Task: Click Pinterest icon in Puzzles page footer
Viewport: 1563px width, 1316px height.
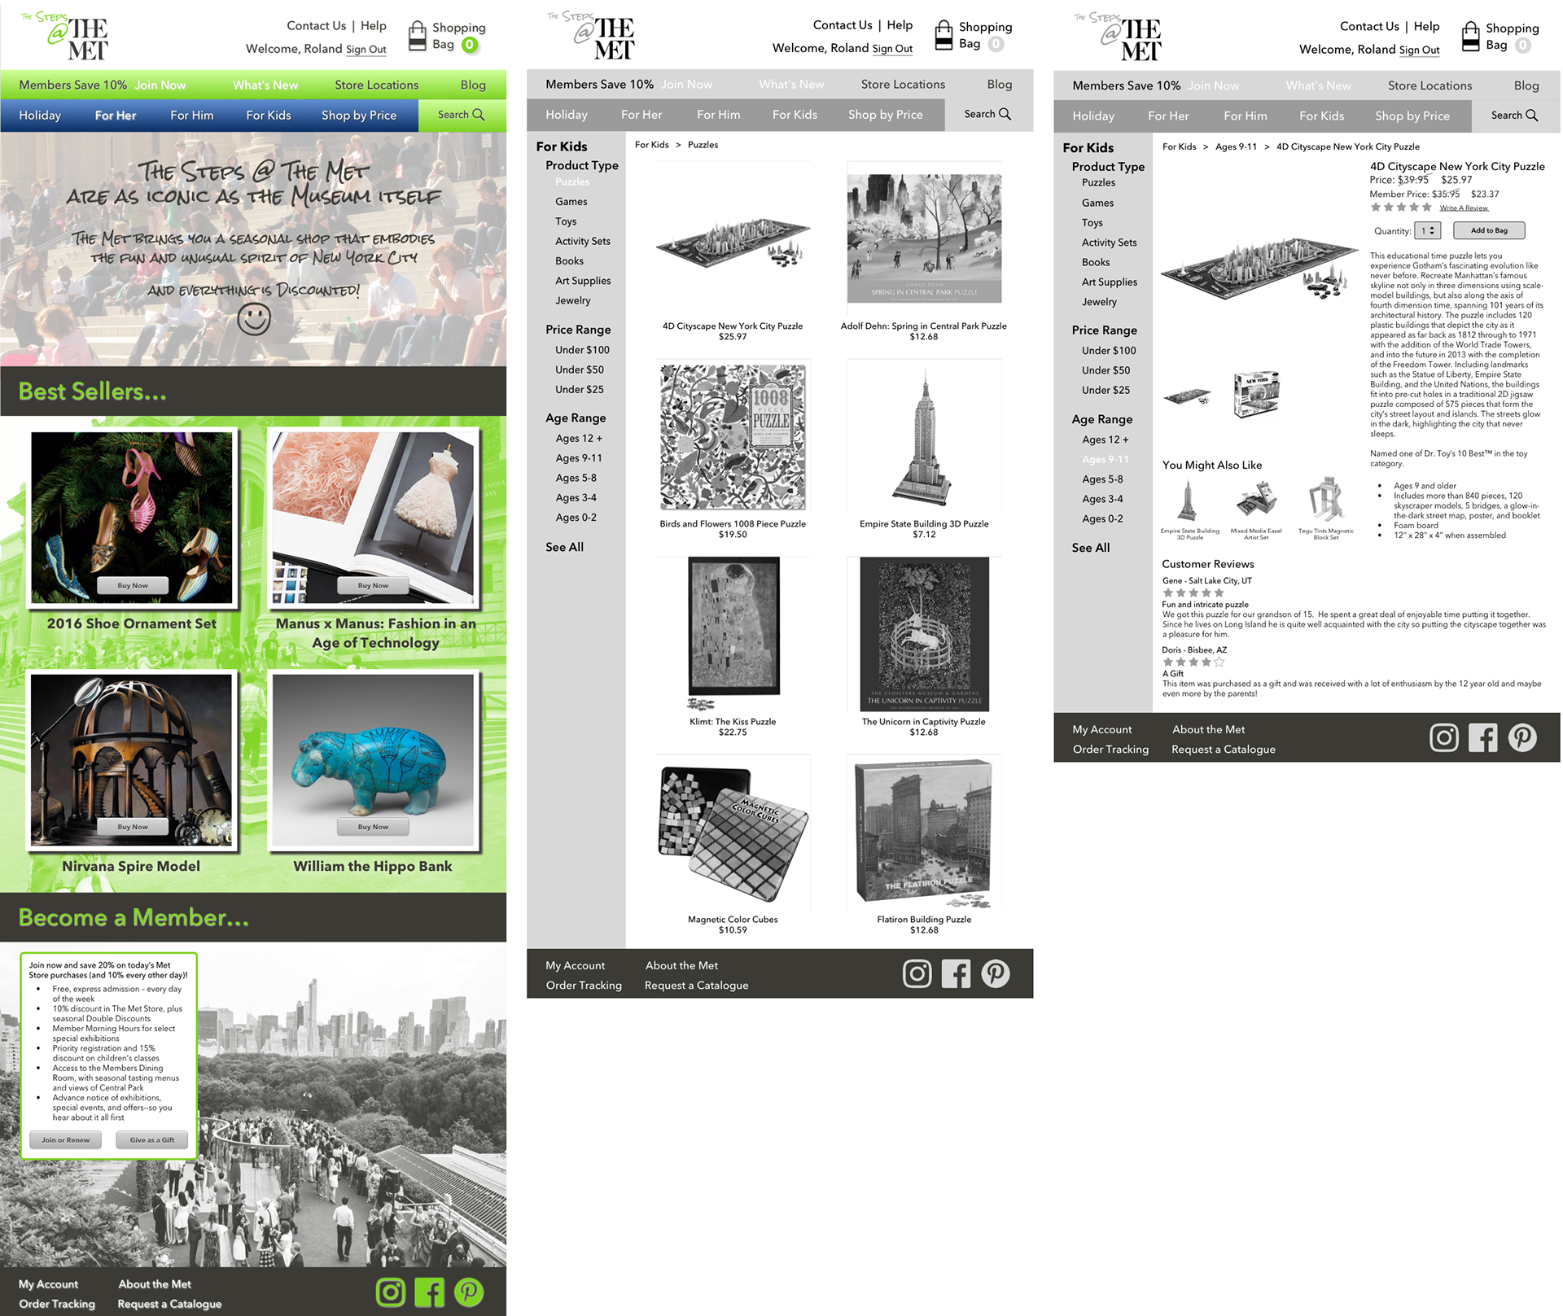Action: tap(996, 973)
